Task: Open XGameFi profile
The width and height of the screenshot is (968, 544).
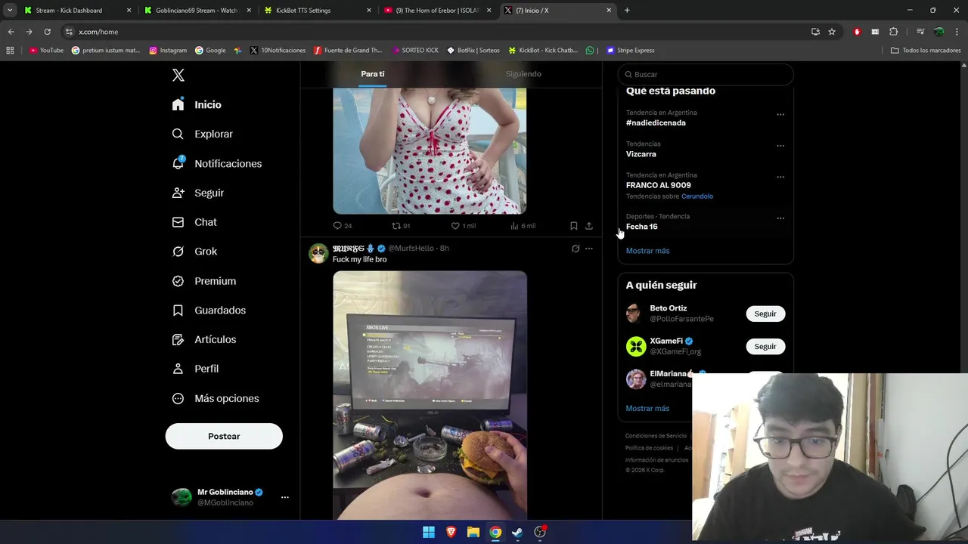Action: (x=666, y=341)
